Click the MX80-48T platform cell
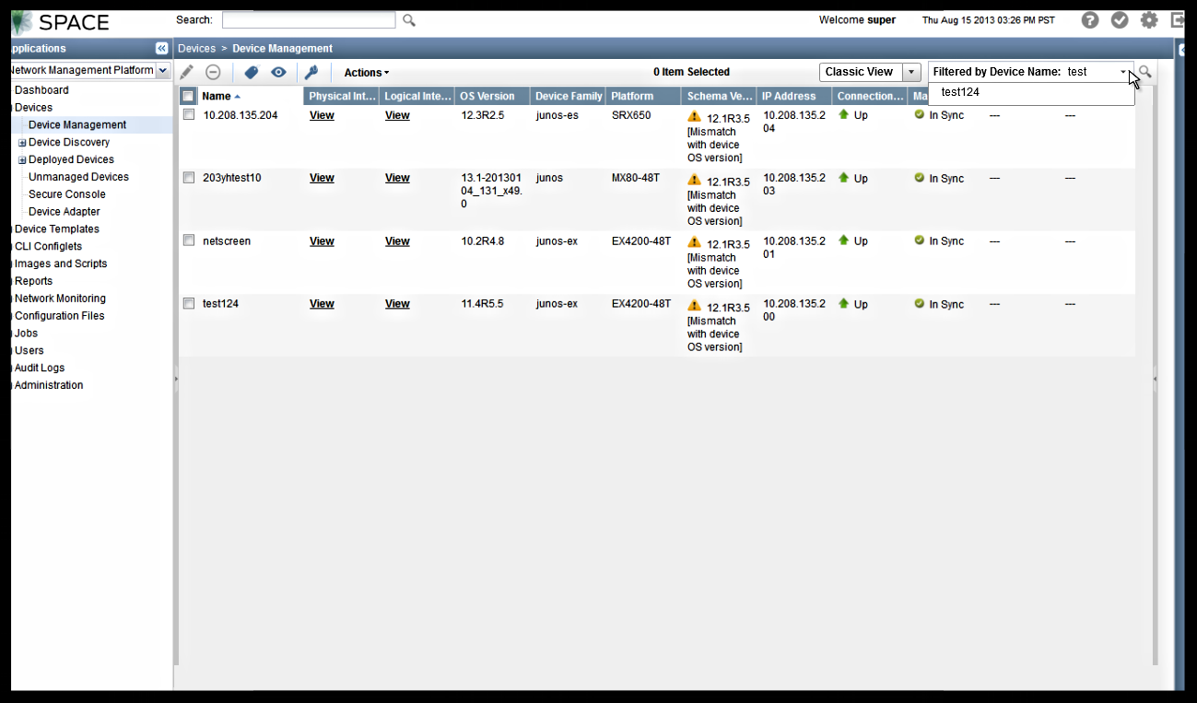 [636, 178]
